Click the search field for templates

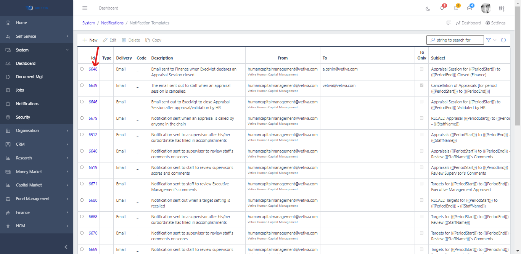point(455,40)
